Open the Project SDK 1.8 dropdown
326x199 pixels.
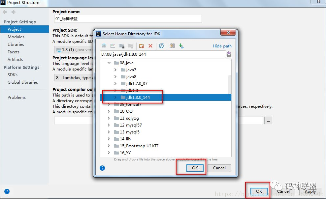tap(74, 50)
